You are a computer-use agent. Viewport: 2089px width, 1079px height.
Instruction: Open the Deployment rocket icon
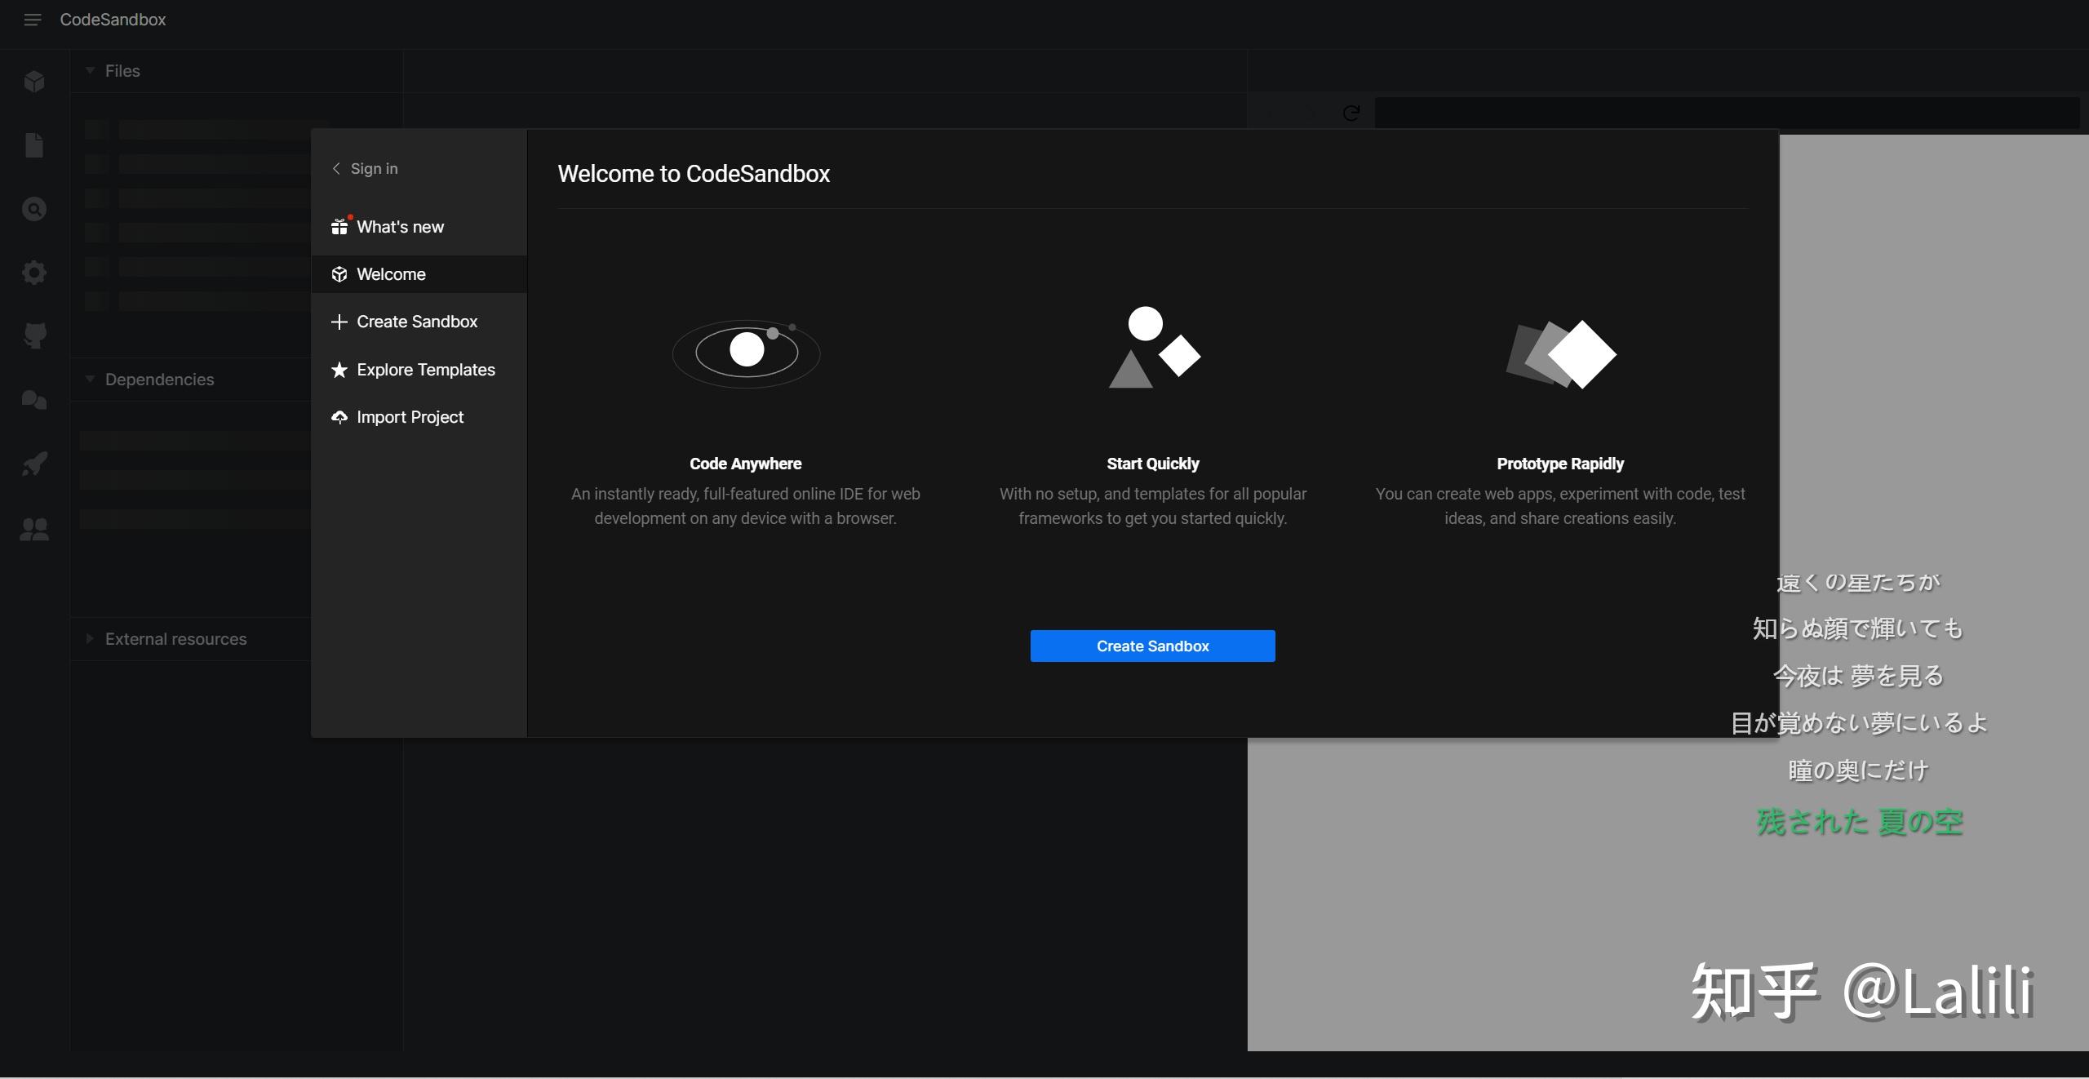pos(34,464)
